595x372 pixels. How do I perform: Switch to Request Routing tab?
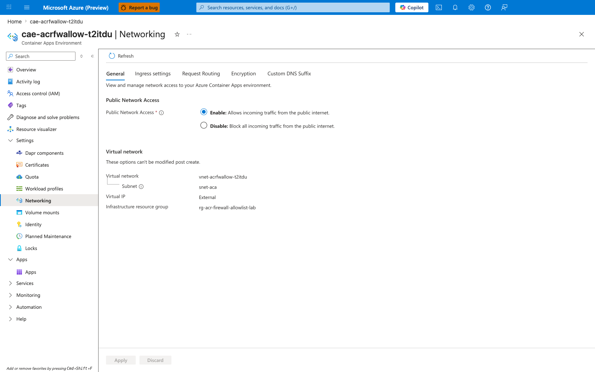click(201, 74)
